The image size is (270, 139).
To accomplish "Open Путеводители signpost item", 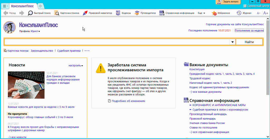I will pos(145,13).
